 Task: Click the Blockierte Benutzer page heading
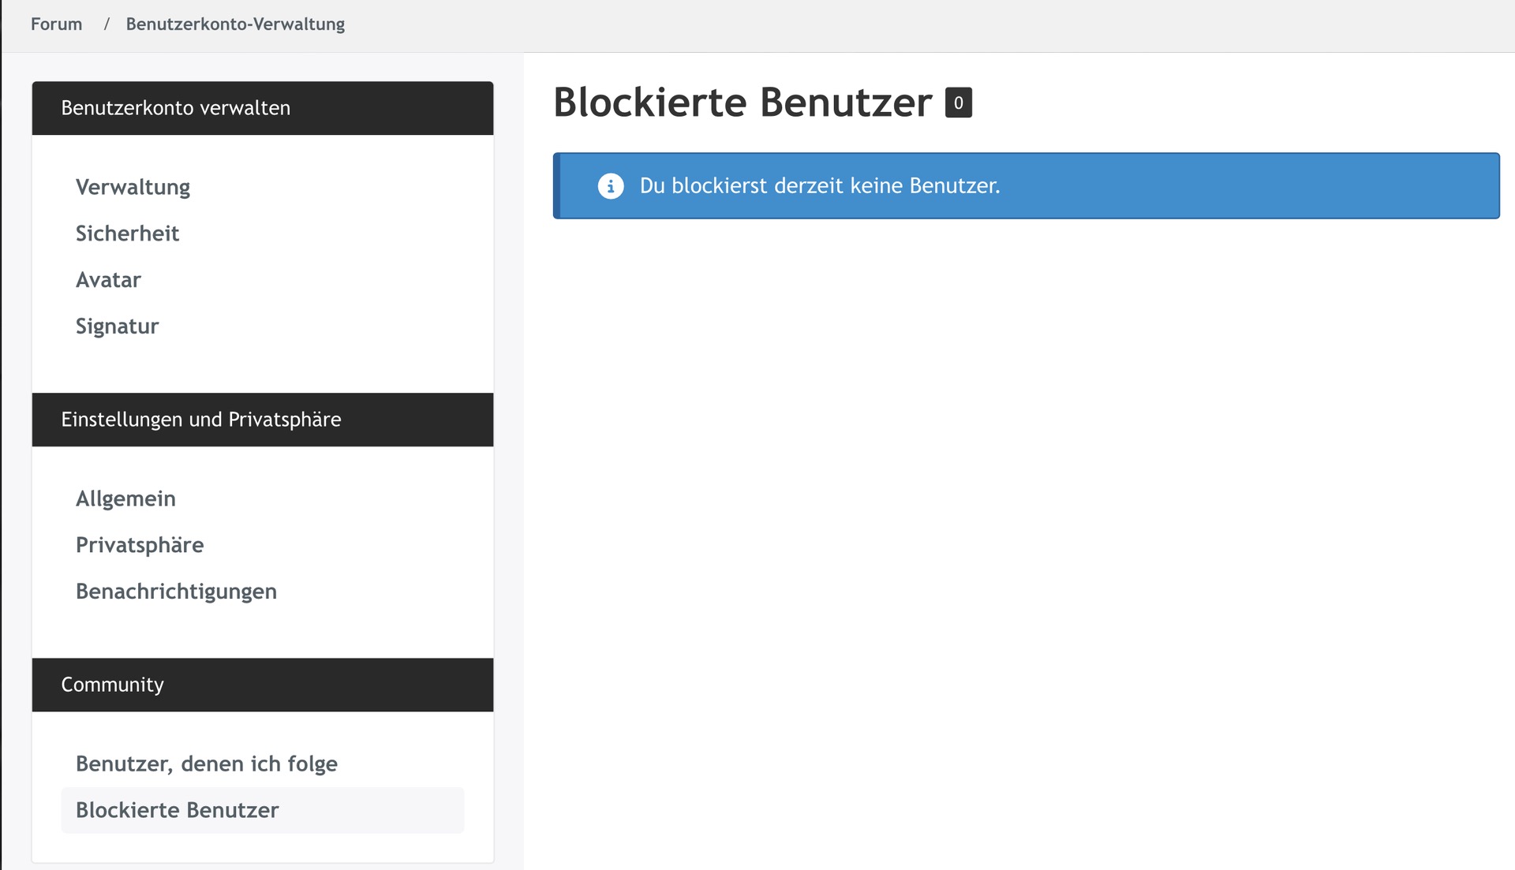pos(742,103)
